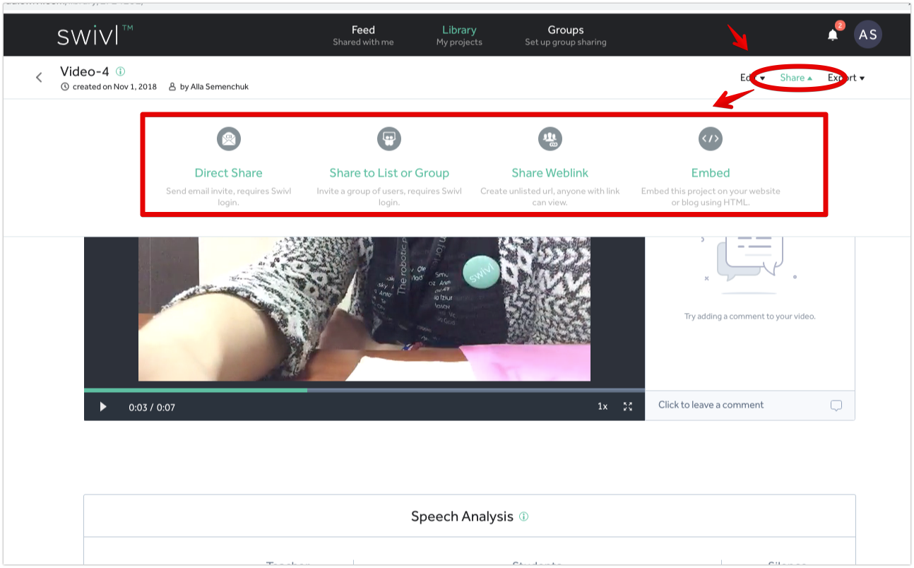Click the Share Weblink people icon
This screenshot has height=568, width=914.
click(x=550, y=138)
